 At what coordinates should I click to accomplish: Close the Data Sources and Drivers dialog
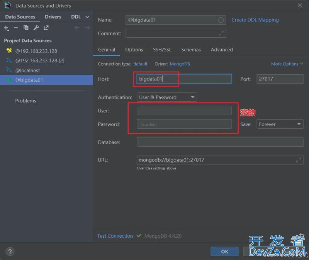click(x=300, y=5)
